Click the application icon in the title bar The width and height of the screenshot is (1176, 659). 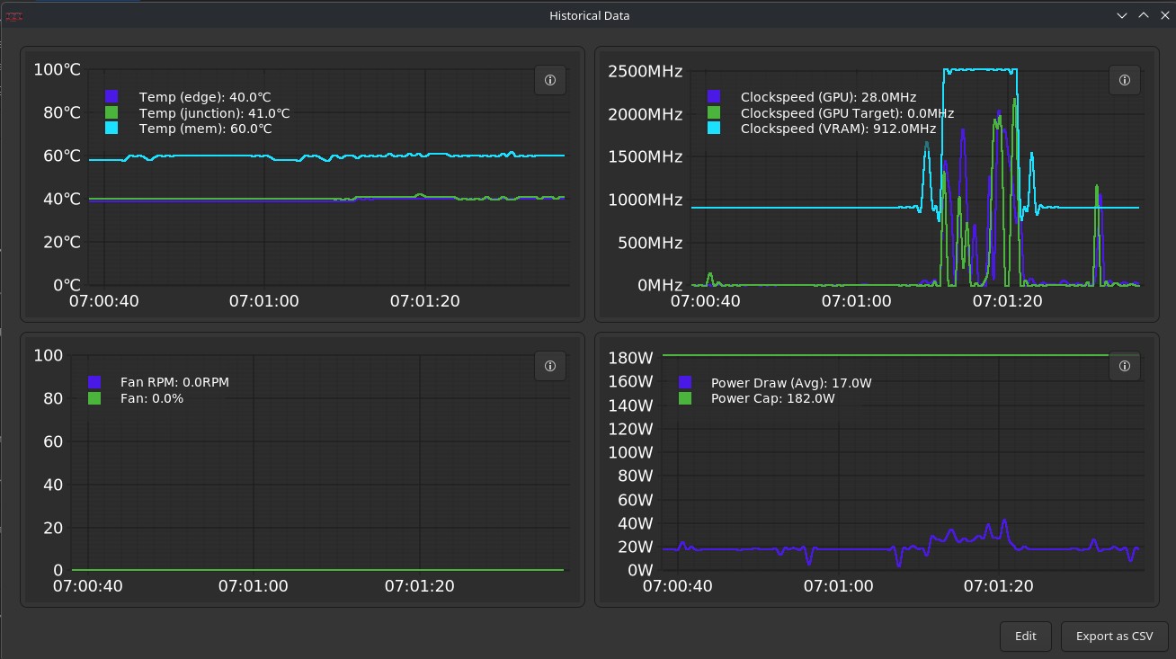point(14,15)
